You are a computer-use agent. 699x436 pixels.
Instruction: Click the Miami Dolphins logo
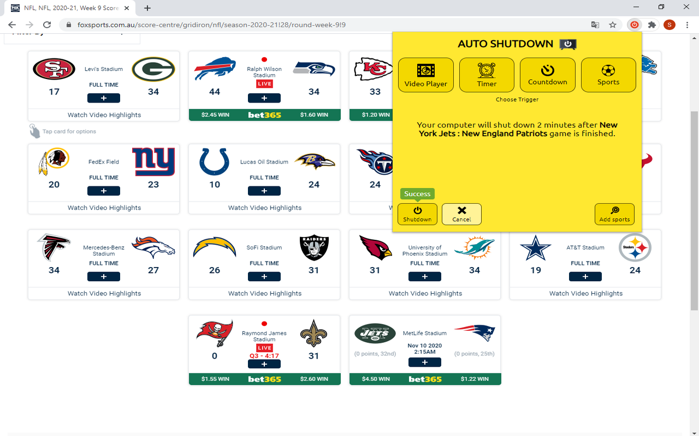pyautogui.click(x=475, y=247)
